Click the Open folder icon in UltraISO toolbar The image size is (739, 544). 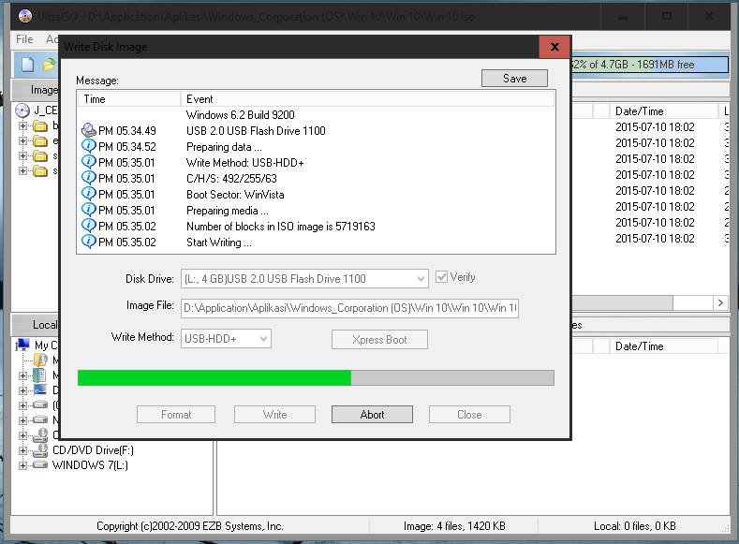pos(49,65)
